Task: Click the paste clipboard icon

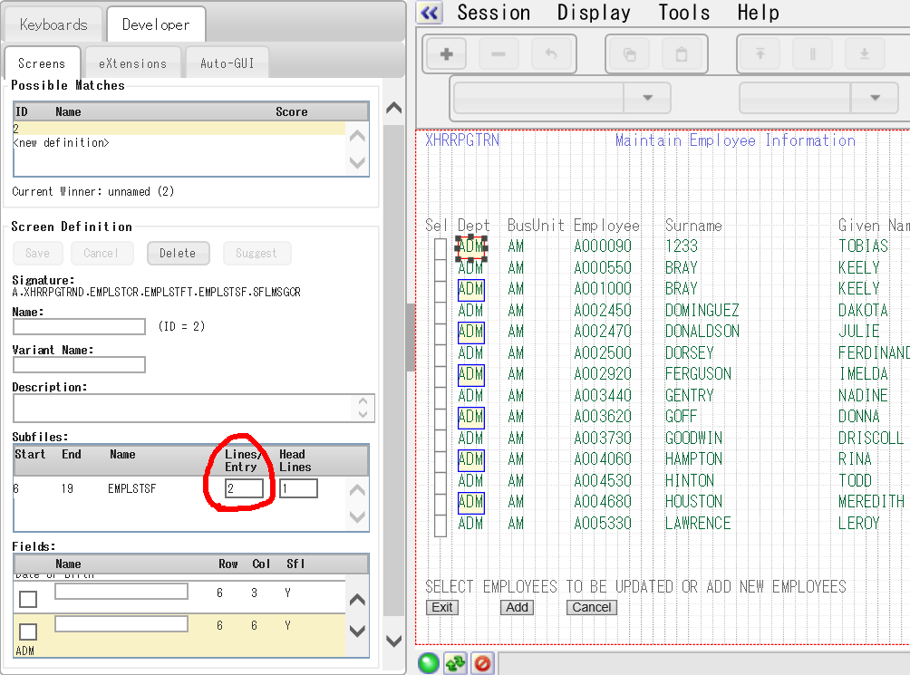Action: tap(682, 54)
